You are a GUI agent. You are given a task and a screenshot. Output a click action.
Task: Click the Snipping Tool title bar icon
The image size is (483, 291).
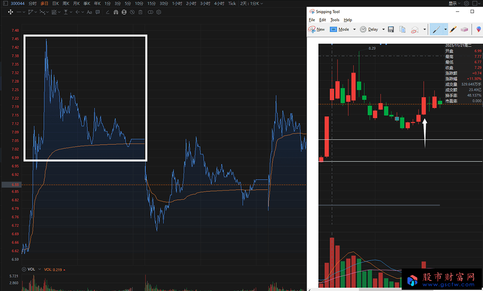point(312,12)
